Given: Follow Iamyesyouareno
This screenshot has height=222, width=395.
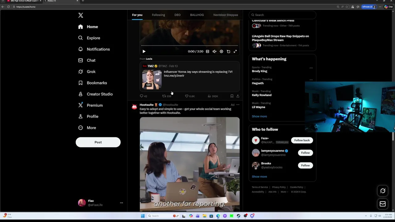Looking at the screenshot, I should [305, 153].
